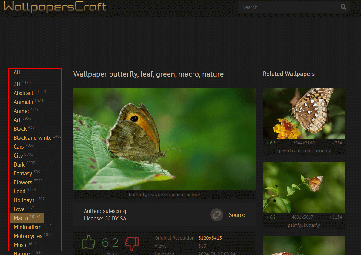Open the Black and white category
The width and height of the screenshot is (361, 255).
[x=33, y=138]
